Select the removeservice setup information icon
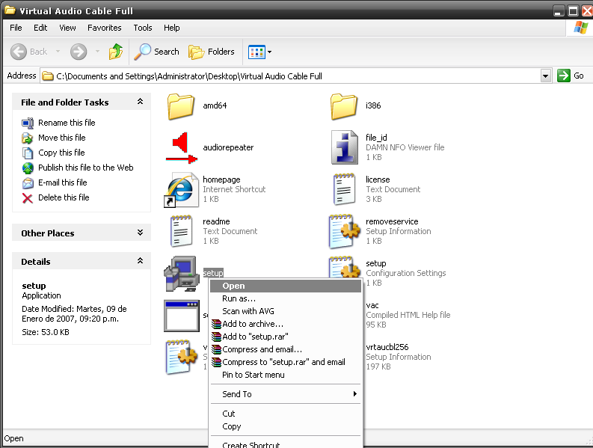Screen dimensions: 593x448 [x=345, y=231]
